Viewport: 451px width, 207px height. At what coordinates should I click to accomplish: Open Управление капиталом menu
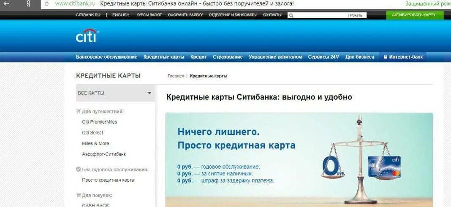tap(275, 57)
